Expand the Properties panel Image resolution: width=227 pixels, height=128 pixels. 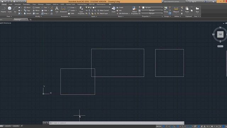[x=146, y=16]
